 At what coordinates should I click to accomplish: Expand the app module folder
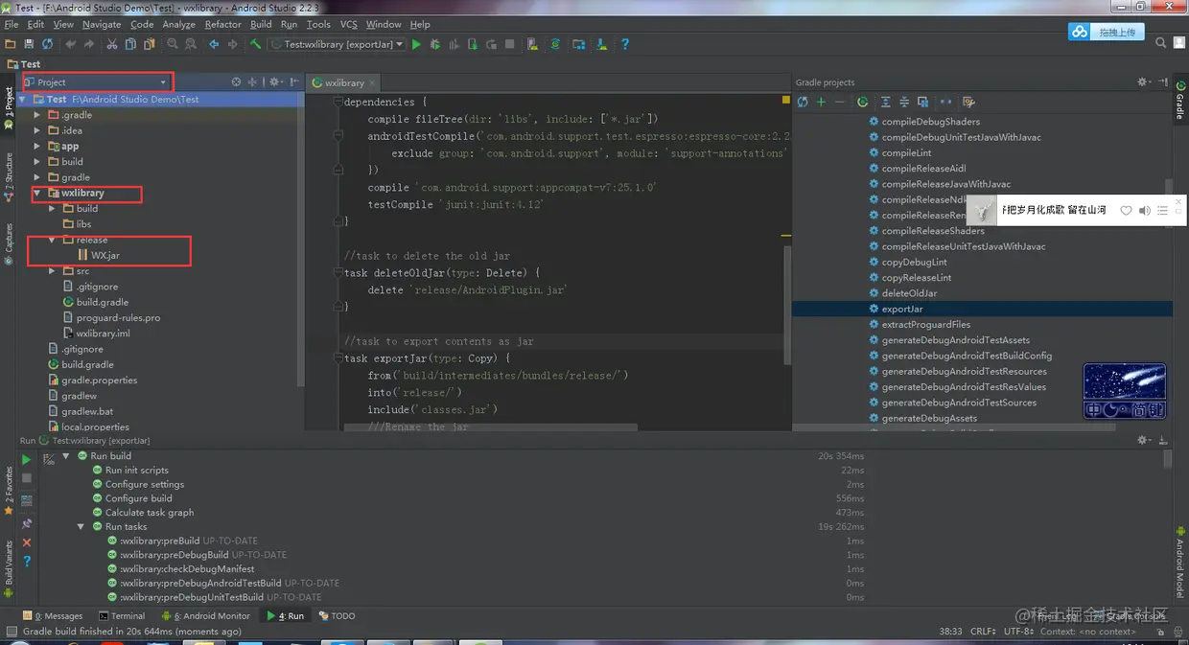37,147
